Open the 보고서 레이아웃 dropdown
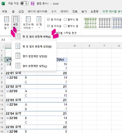 pyautogui.click(x=28, y=23)
